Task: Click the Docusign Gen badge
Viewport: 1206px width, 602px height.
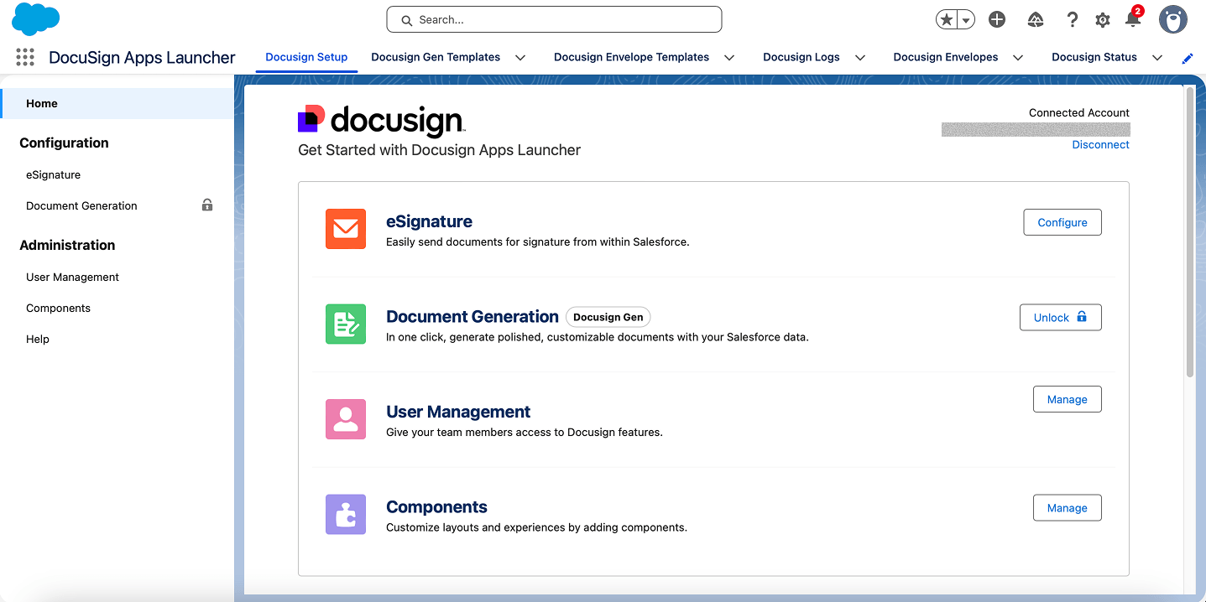Action: [x=608, y=317]
